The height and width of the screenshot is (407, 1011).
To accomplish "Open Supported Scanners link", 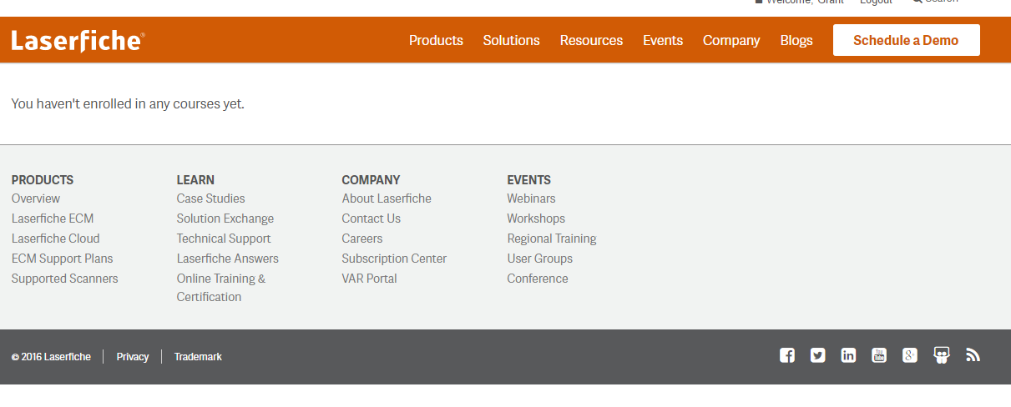I will pyautogui.click(x=65, y=279).
